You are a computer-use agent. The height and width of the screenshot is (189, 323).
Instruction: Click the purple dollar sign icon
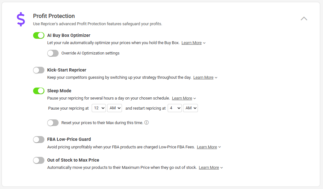(21, 19)
